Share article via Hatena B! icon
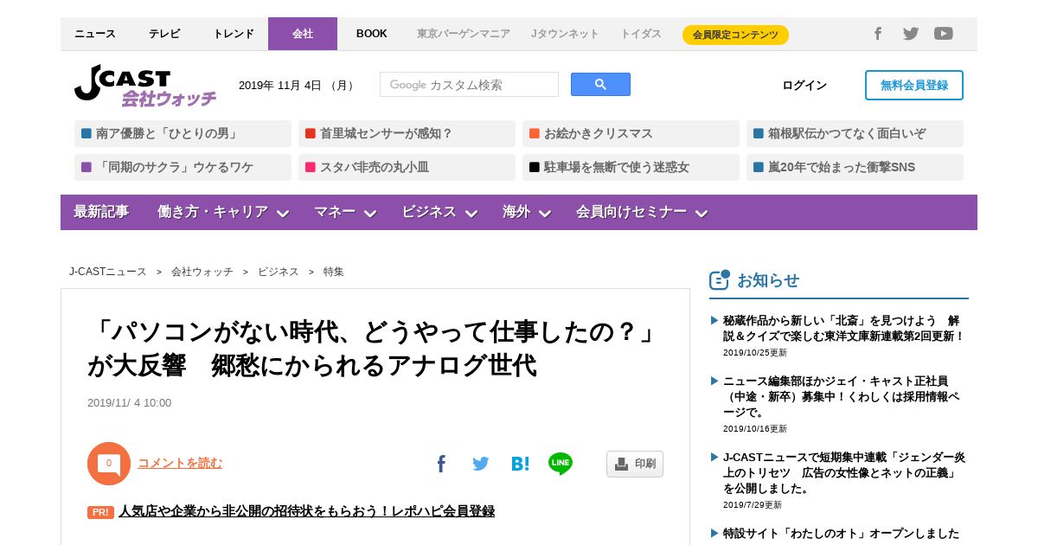Image resolution: width=1038 pixels, height=545 pixels. pos(520,464)
